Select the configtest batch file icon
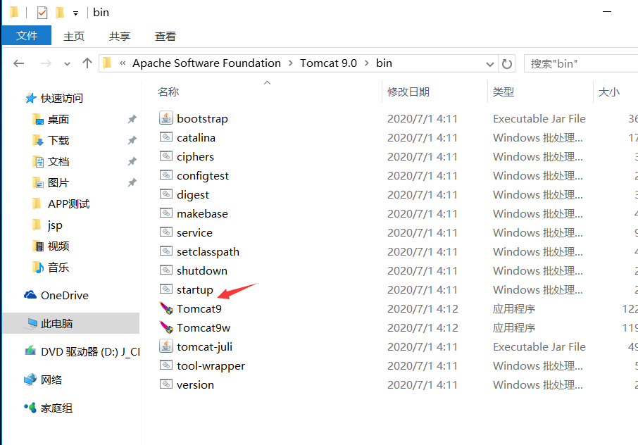The image size is (638, 445). (166, 175)
